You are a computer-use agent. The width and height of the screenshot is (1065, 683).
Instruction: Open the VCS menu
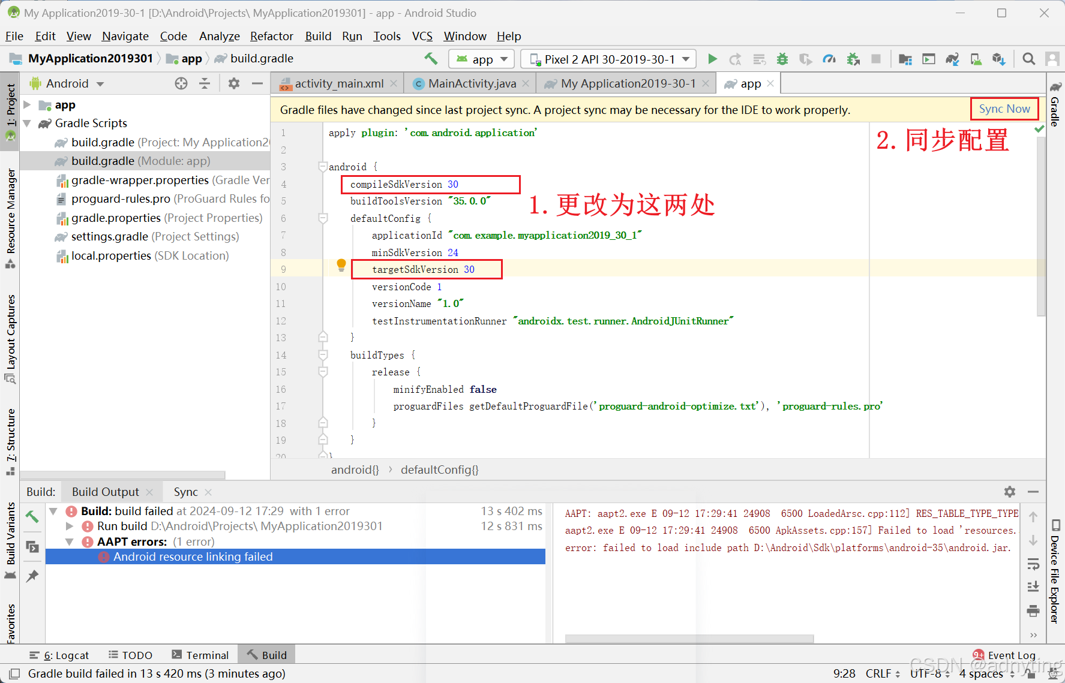[422, 36]
